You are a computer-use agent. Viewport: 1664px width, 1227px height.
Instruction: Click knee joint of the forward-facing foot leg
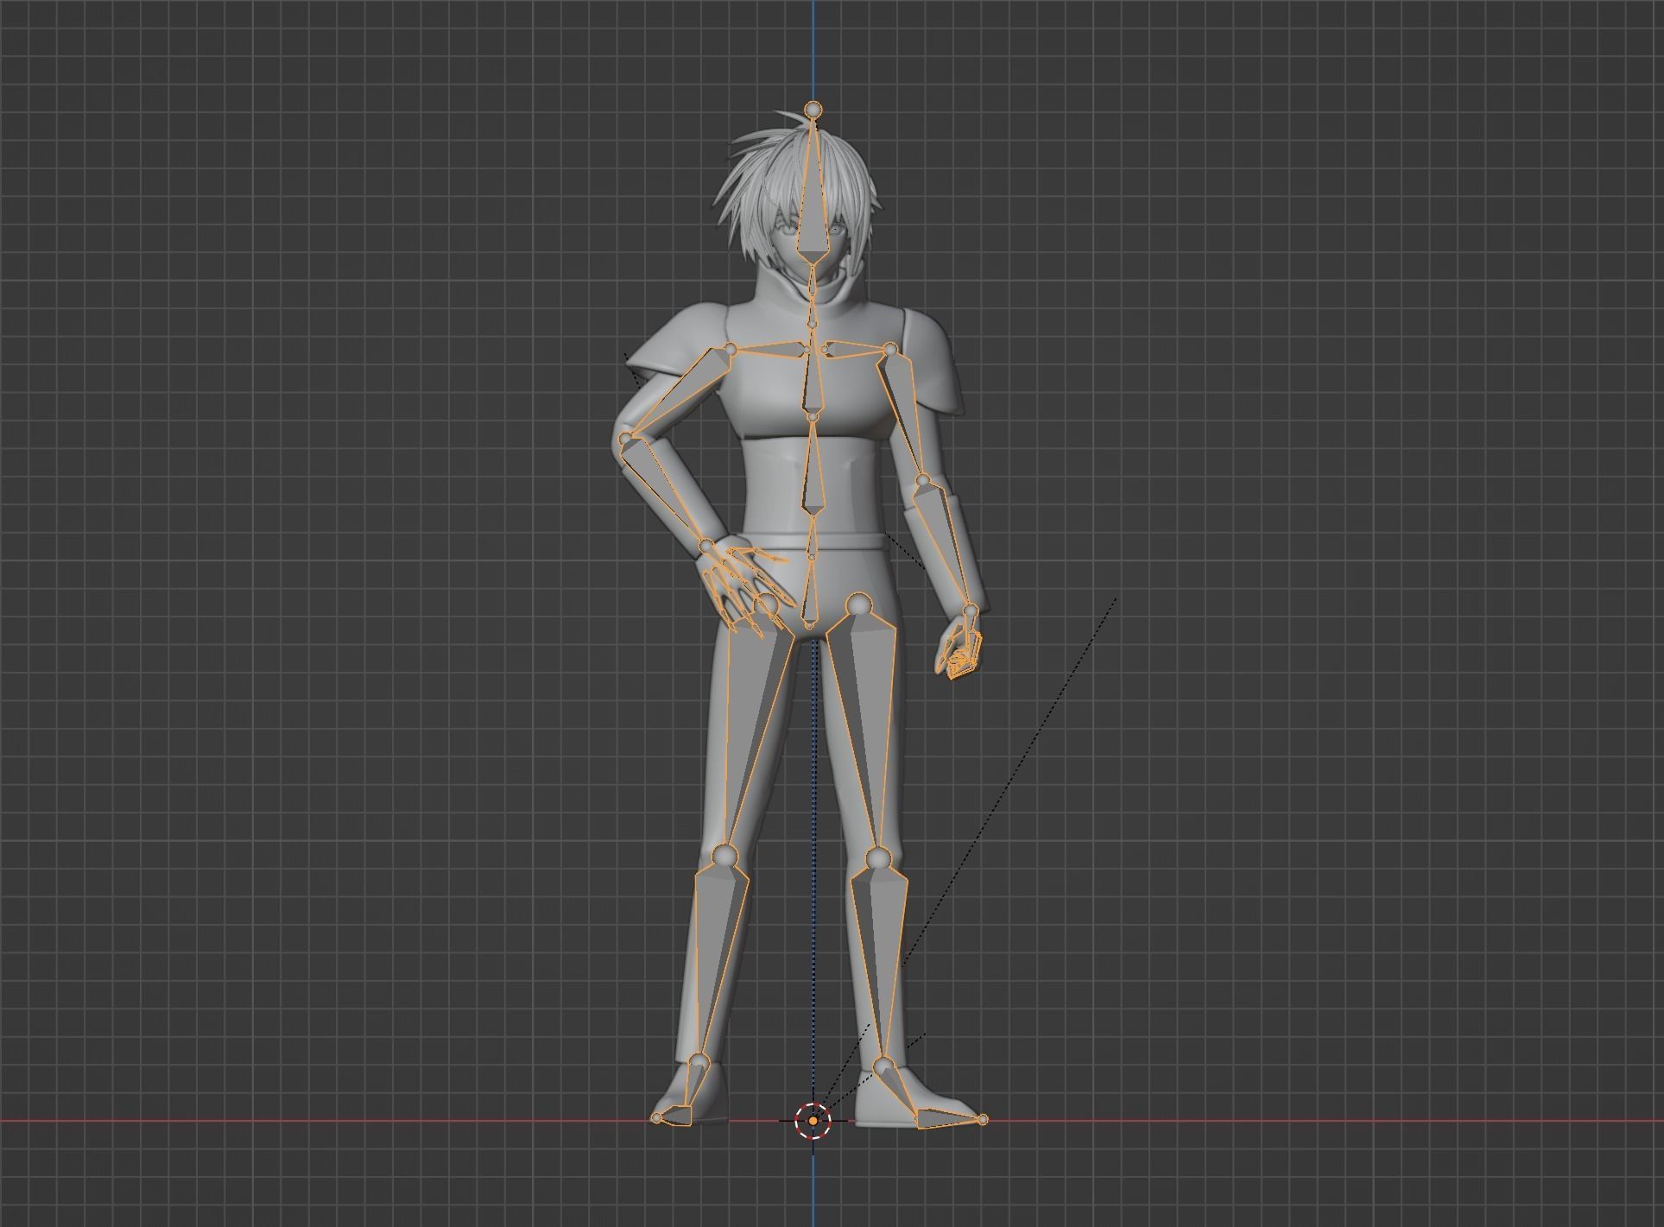pos(724,857)
